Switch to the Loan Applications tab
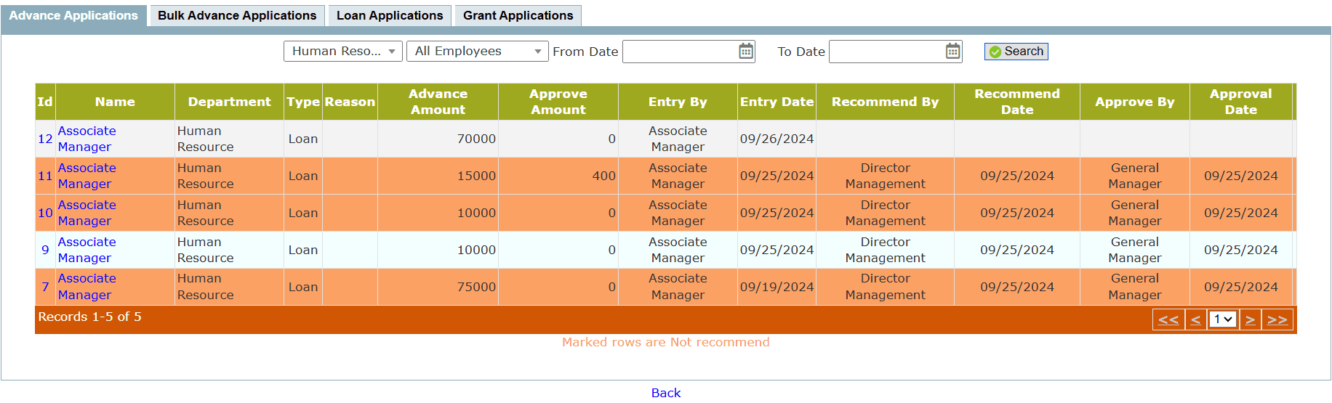 390,15
